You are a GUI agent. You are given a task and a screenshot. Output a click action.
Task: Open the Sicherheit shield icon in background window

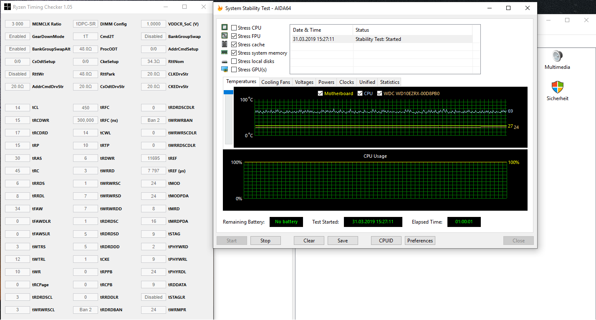557,87
